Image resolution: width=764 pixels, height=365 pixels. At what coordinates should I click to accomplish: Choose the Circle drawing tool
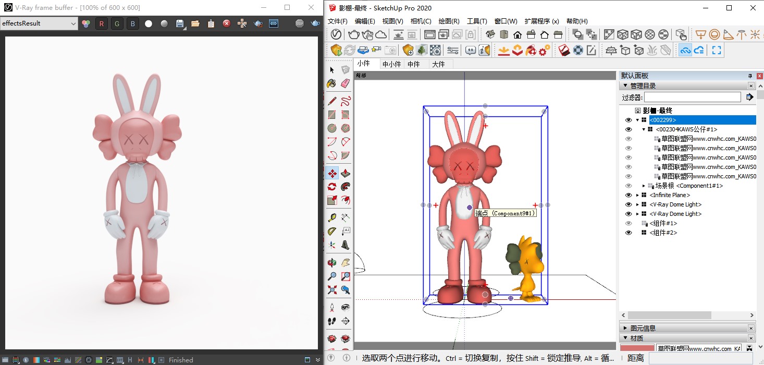[x=332, y=128]
